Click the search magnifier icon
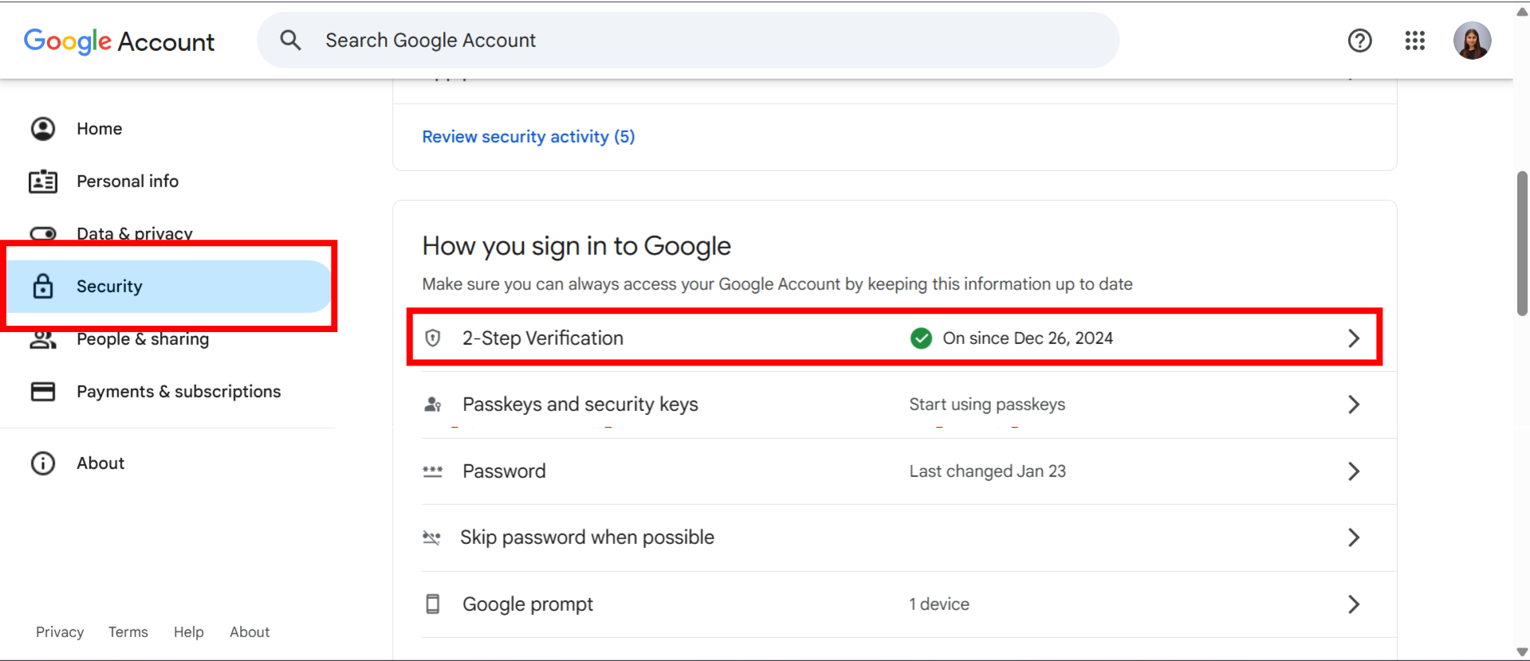Image resolution: width=1530 pixels, height=661 pixels. click(291, 41)
